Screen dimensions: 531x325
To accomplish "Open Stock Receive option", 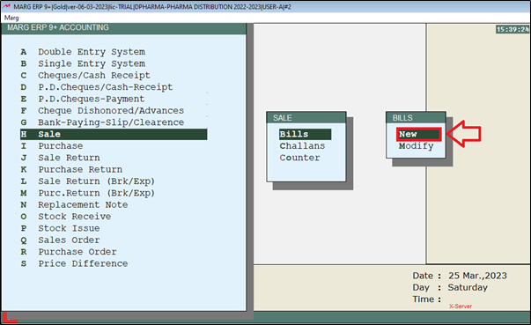I will (74, 217).
